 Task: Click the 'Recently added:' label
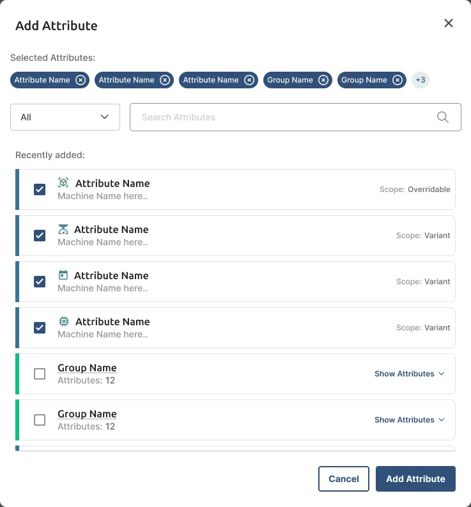(50, 155)
